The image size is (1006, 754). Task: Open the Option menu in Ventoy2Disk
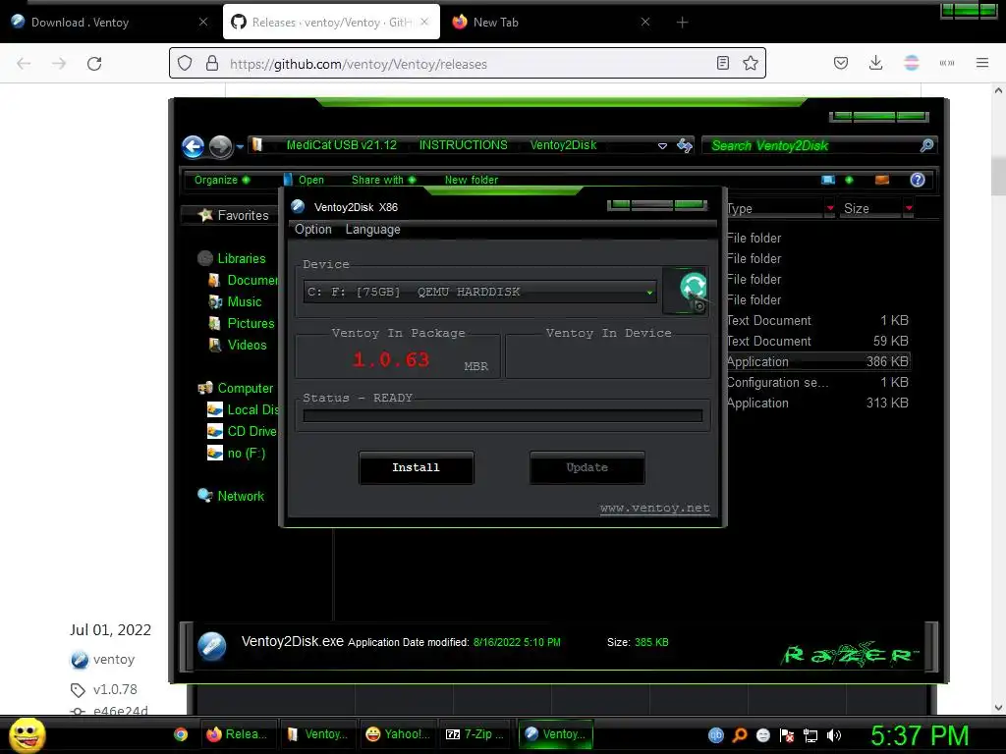[x=313, y=230]
